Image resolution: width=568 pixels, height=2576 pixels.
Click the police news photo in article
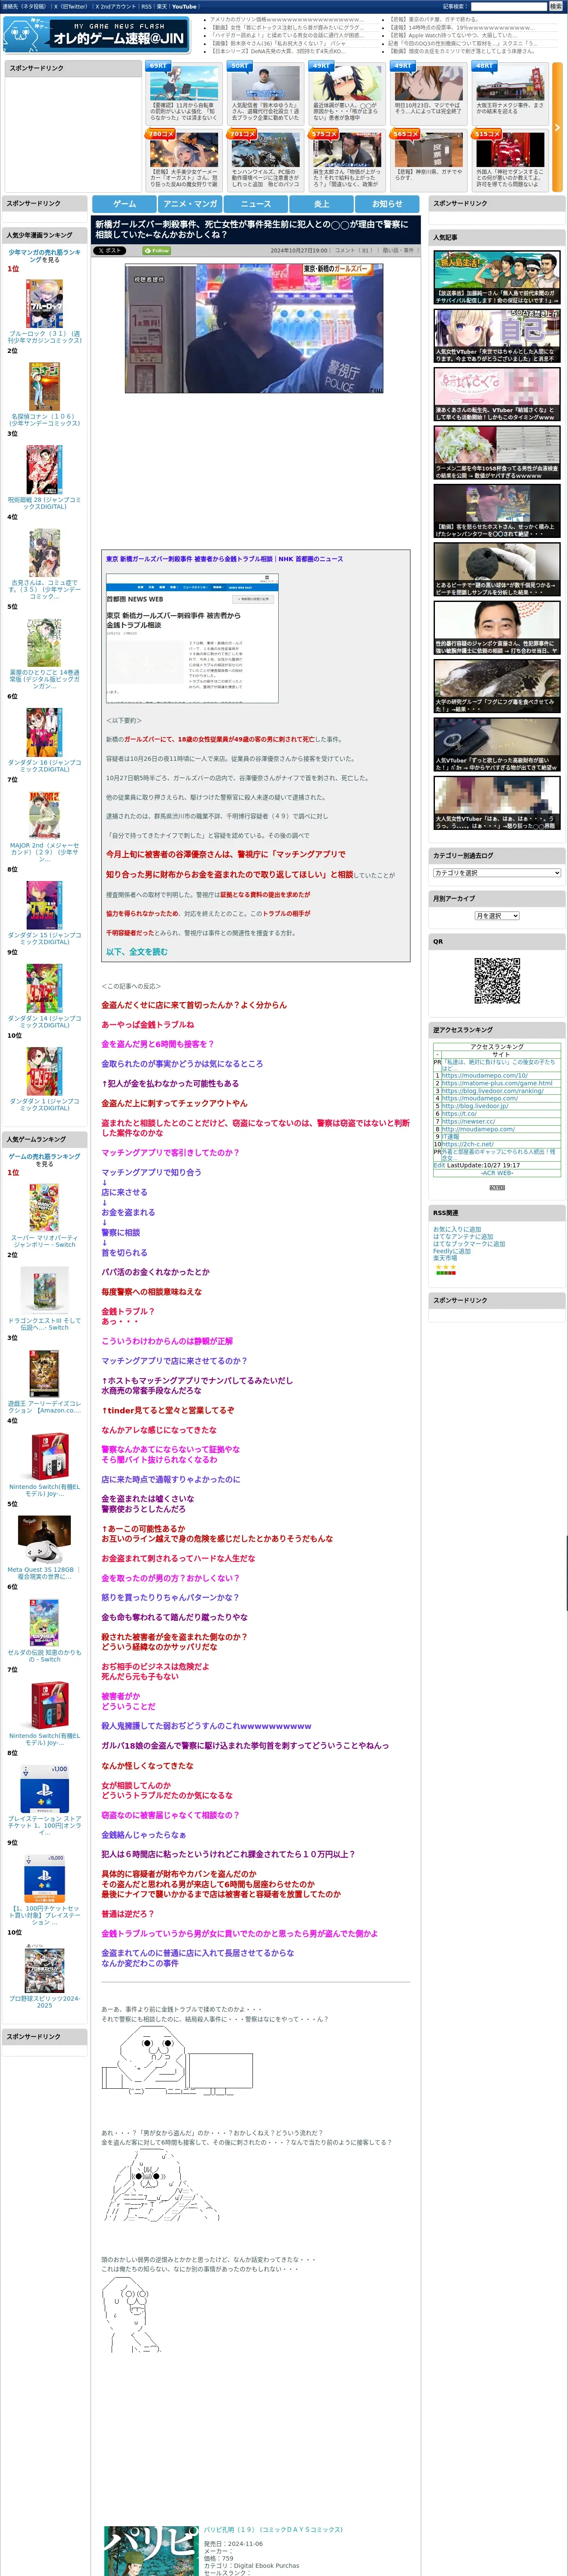click(254, 328)
